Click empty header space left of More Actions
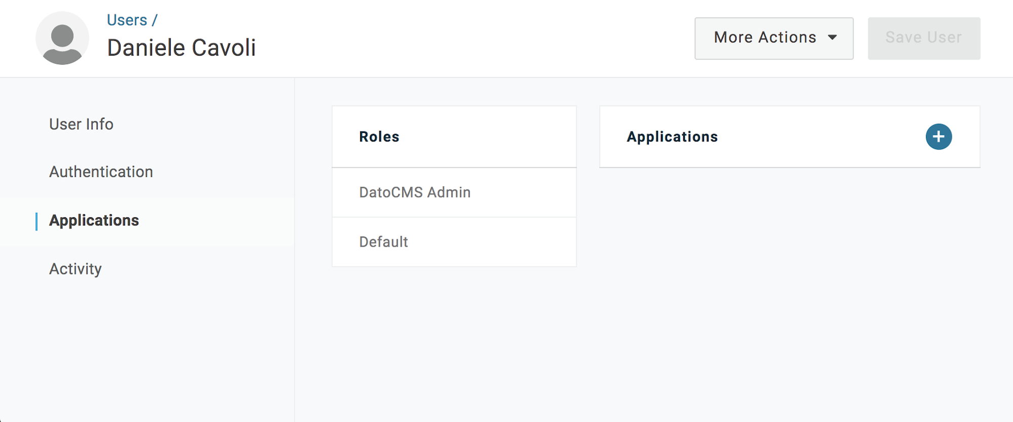Screen dimensions: 1013x422 pos(476,38)
